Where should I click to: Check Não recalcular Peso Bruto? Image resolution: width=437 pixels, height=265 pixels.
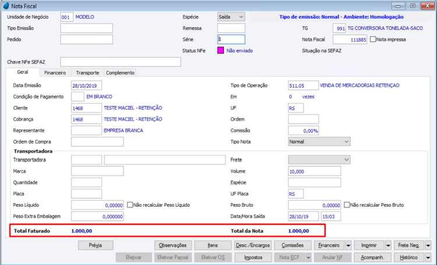[347, 205]
